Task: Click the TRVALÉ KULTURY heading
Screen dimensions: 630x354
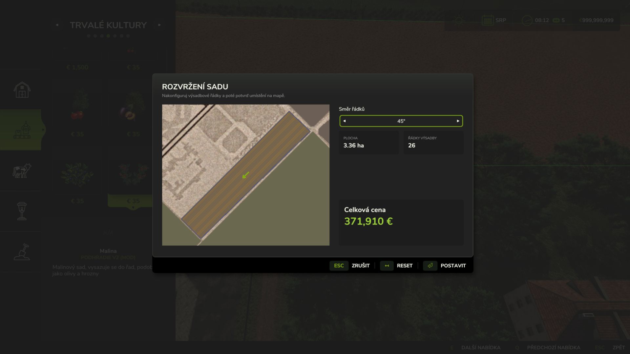Action: click(108, 25)
